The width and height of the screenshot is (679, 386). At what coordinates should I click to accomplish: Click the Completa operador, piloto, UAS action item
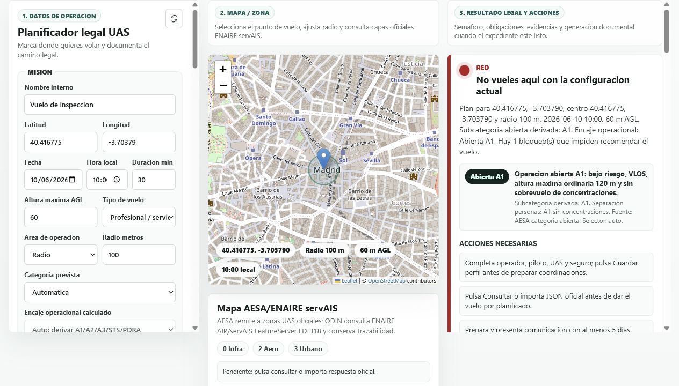point(556,268)
